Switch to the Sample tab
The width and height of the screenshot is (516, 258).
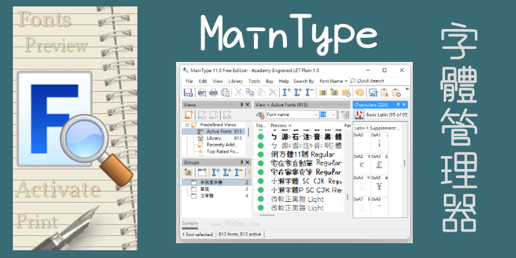pyautogui.click(x=190, y=223)
